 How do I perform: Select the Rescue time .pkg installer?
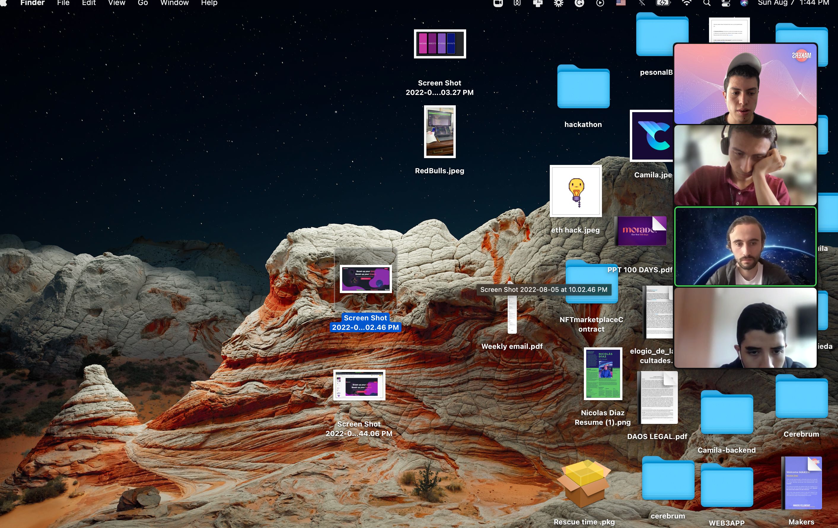(584, 484)
